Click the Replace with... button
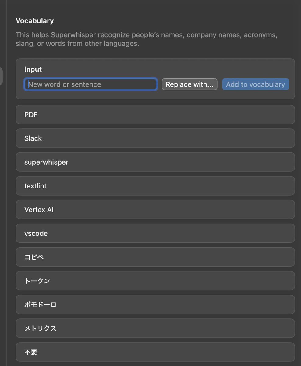 (189, 84)
